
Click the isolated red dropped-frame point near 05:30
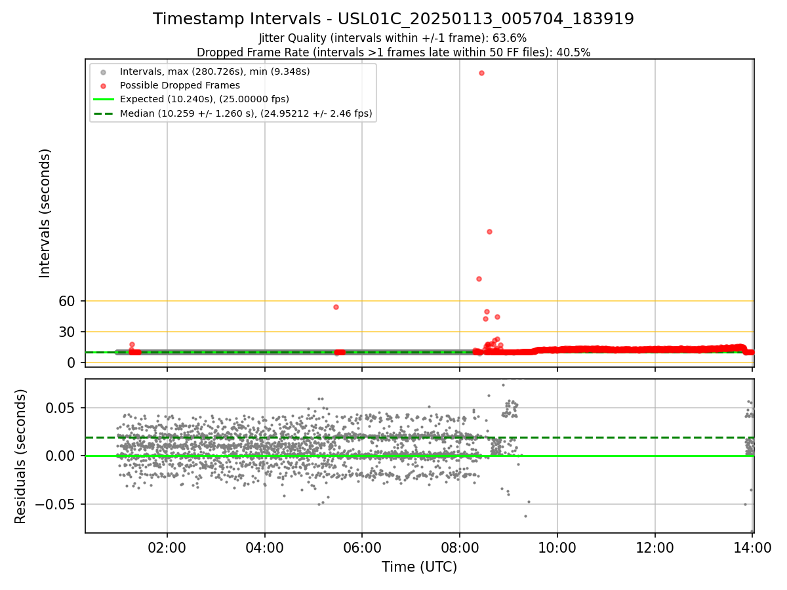[336, 307]
